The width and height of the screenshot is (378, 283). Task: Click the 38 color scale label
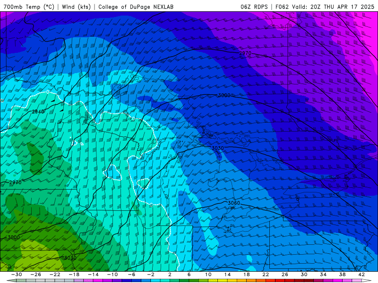point(342,275)
